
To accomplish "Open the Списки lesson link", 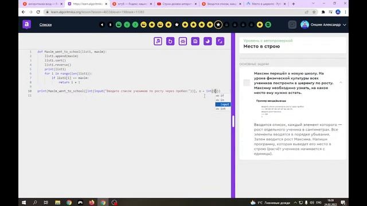I will point(45,25).
